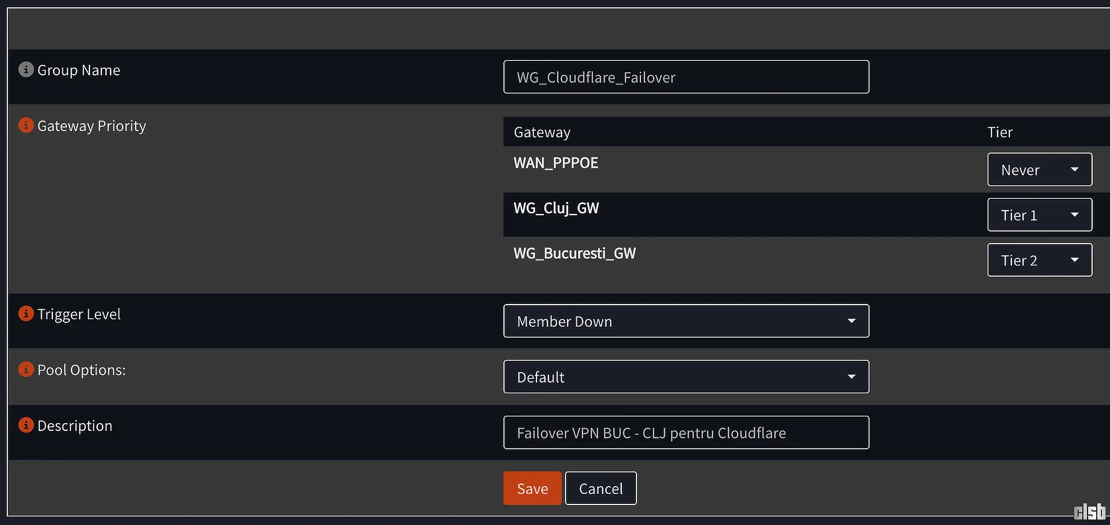Screen dimensions: 1110x525
Task: Click the Description help icon
Action: (26, 425)
